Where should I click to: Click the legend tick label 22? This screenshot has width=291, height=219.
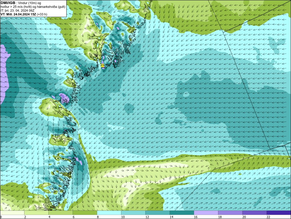coord(268,217)
